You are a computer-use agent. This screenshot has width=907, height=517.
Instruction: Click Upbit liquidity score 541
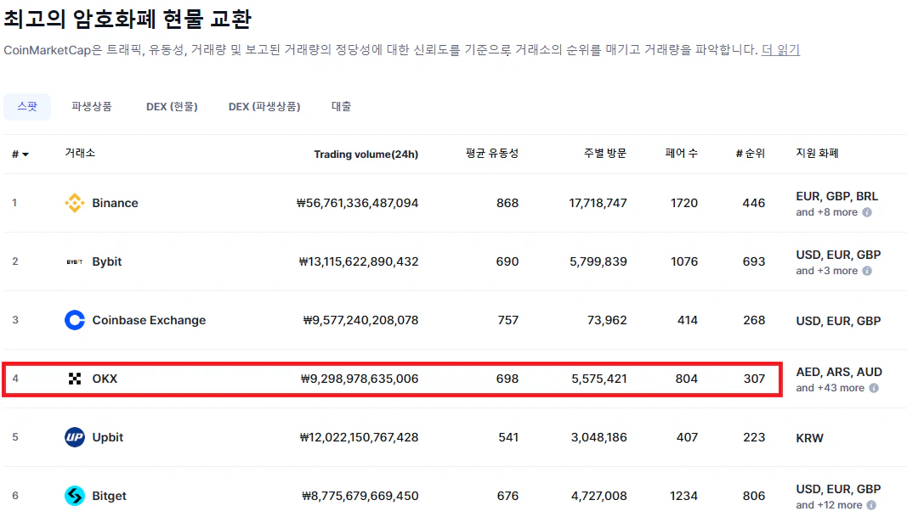[508, 437]
